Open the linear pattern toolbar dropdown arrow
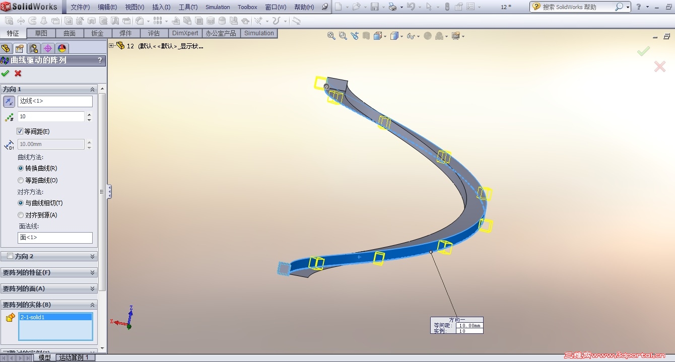The image size is (675, 362). [x=166, y=21]
